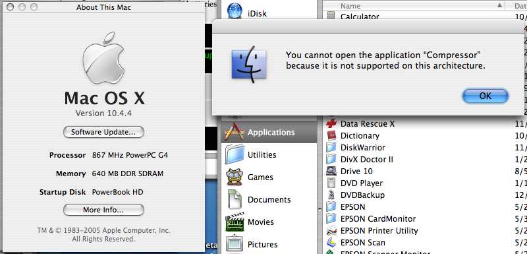Click Documents label in sidebar
The width and height of the screenshot is (527, 254).
[x=269, y=199]
